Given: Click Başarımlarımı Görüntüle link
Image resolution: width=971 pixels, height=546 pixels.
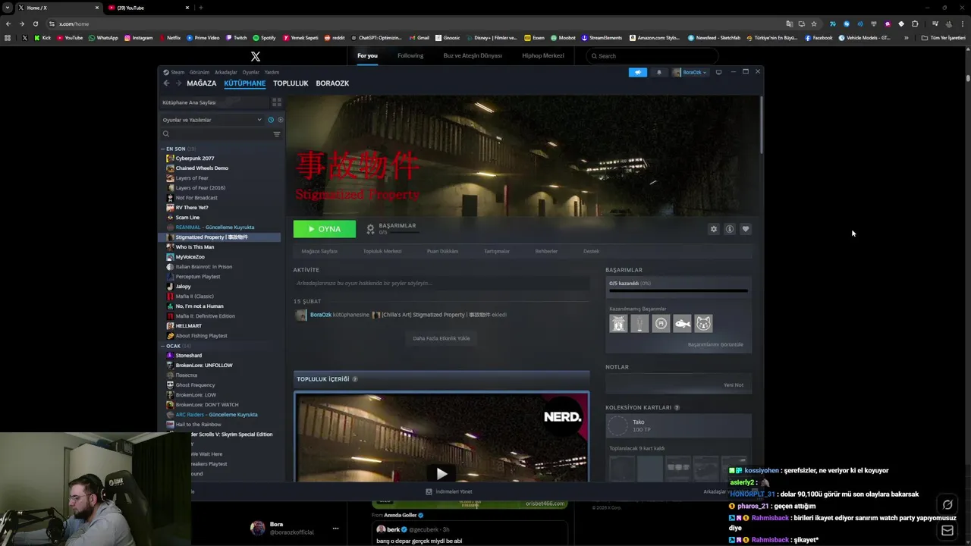Looking at the screenshot, I should click(715, 344).
